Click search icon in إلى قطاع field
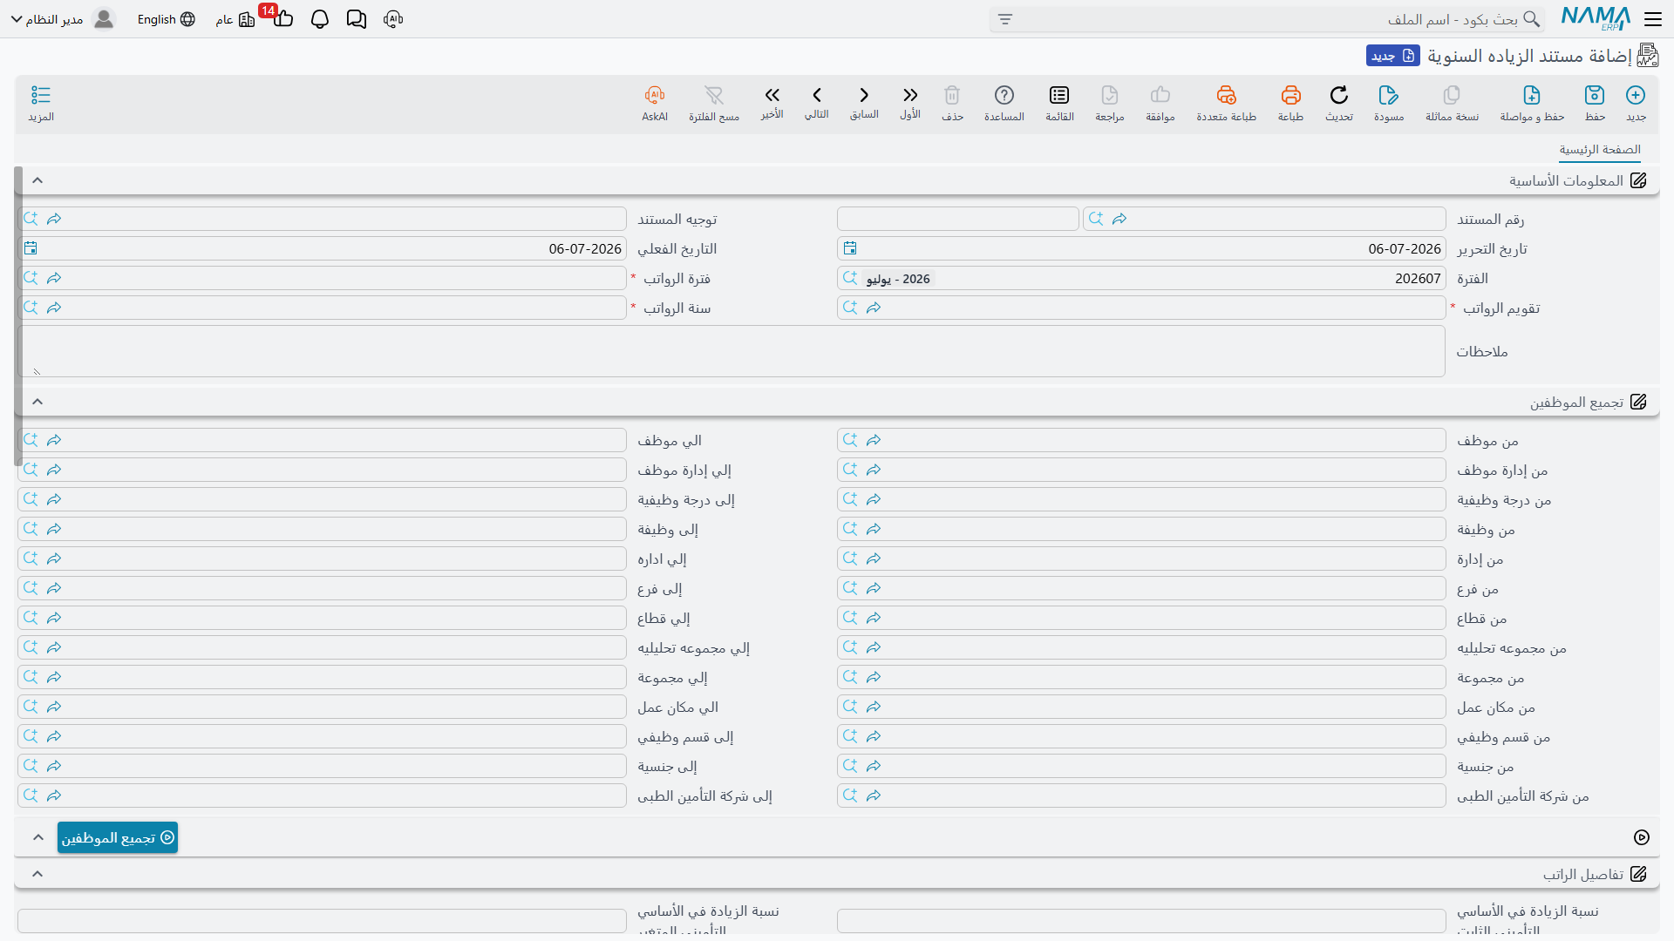 tap(31, 618)
